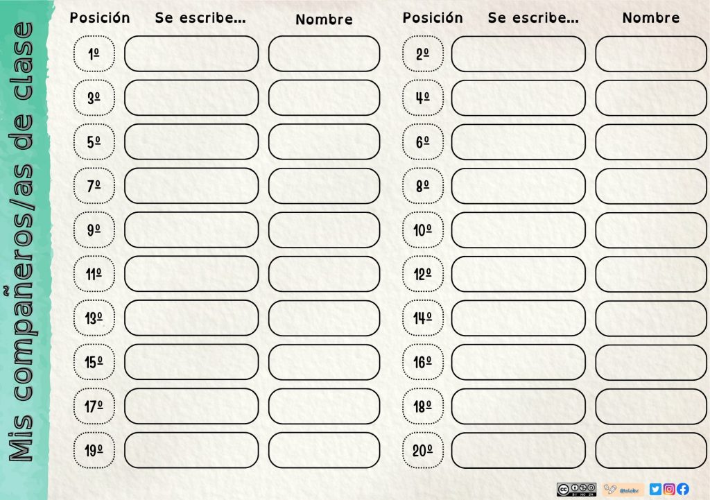Click the 'Se escribe...' box for 16º
The height and width of the screenshot is (500, 710).
519,362
